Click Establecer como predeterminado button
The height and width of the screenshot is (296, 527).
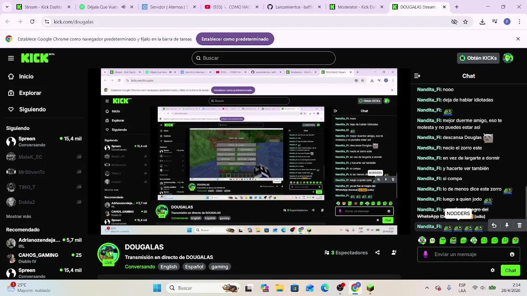tap(235, 39)
